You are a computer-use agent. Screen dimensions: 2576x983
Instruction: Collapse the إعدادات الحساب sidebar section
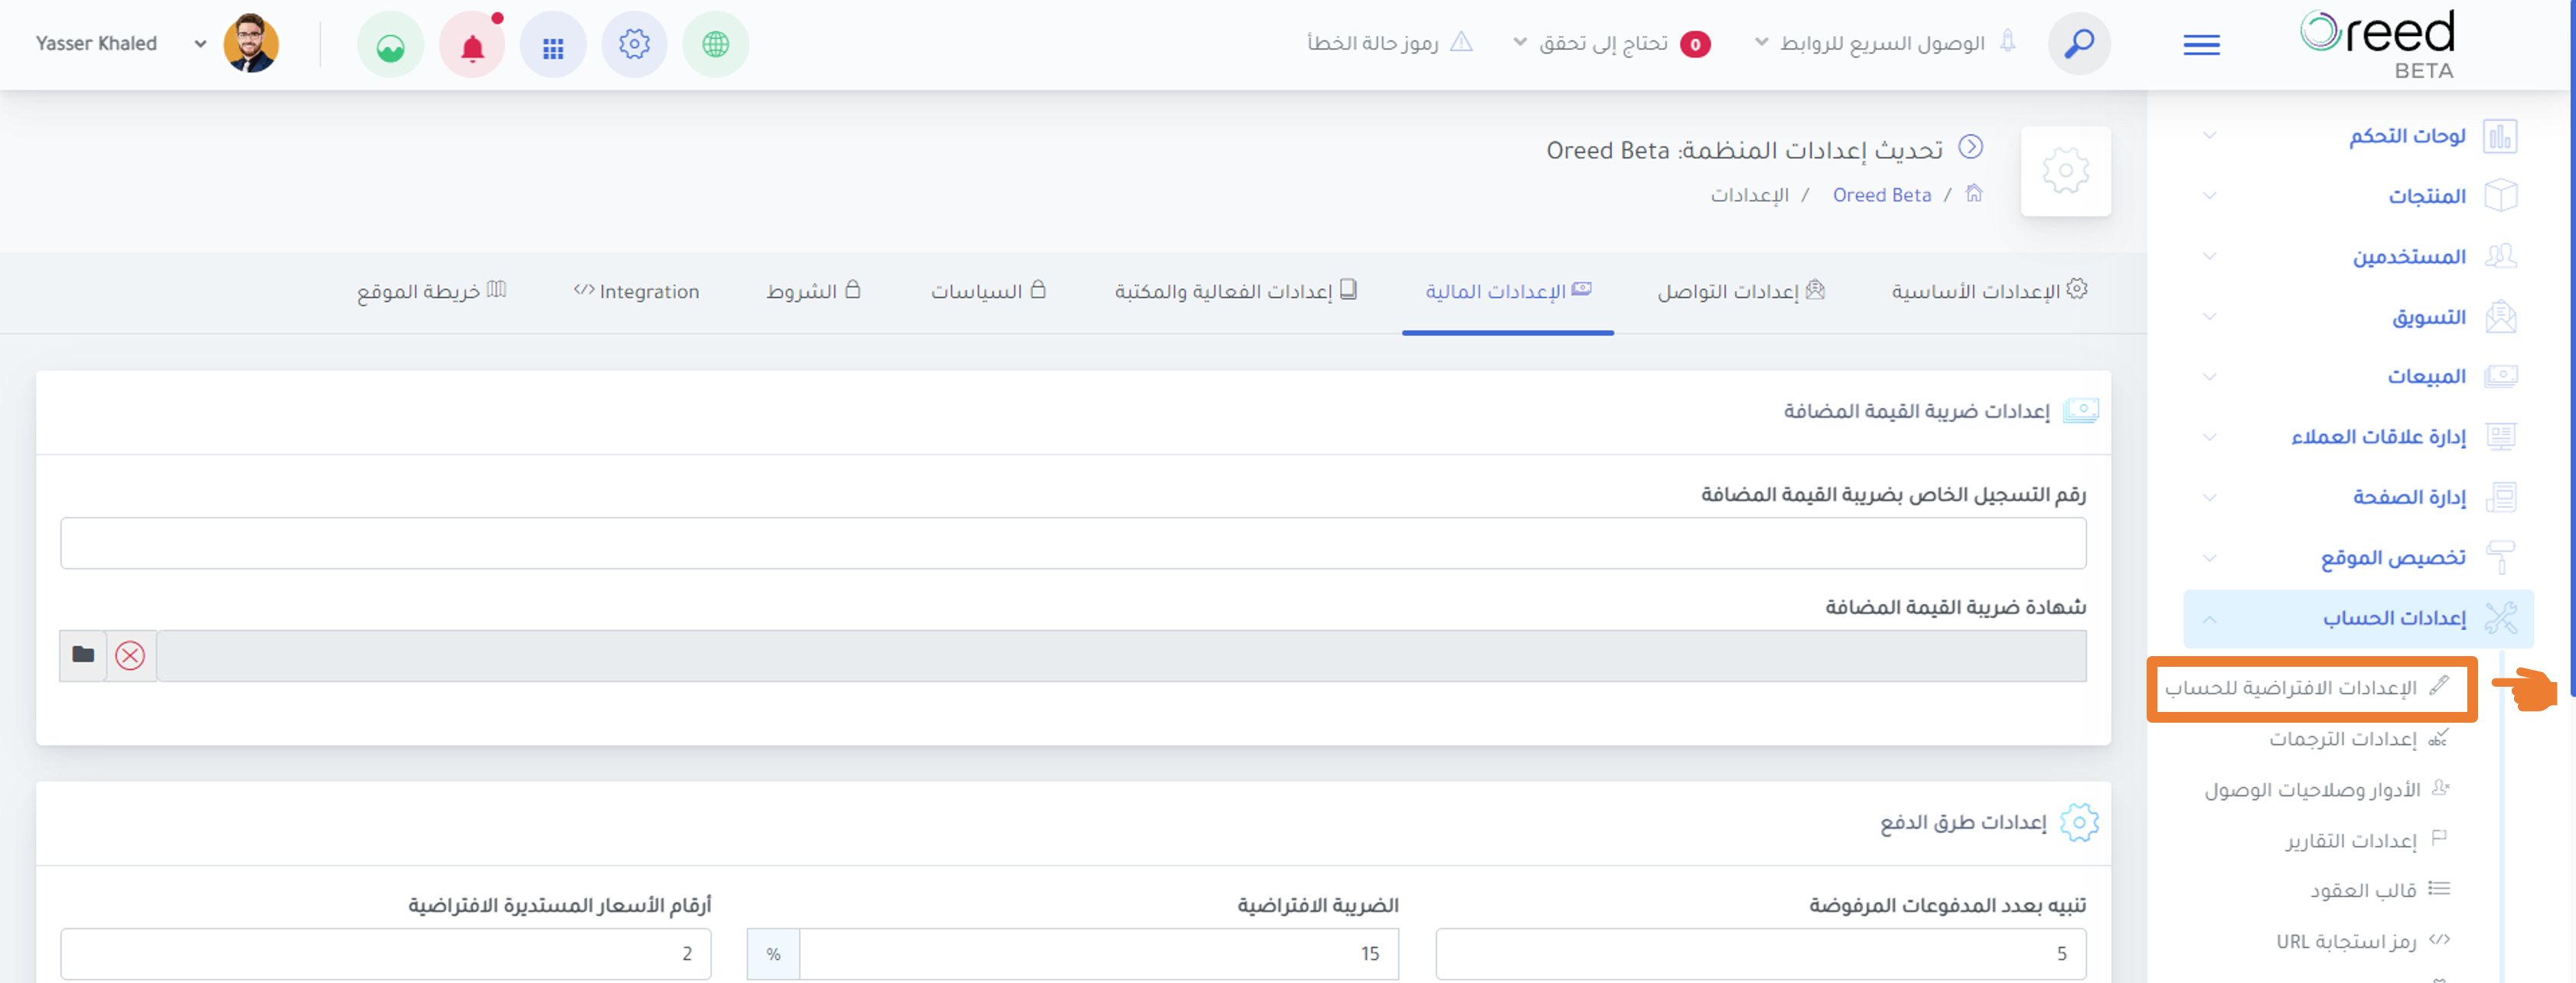click(2358, 618)
